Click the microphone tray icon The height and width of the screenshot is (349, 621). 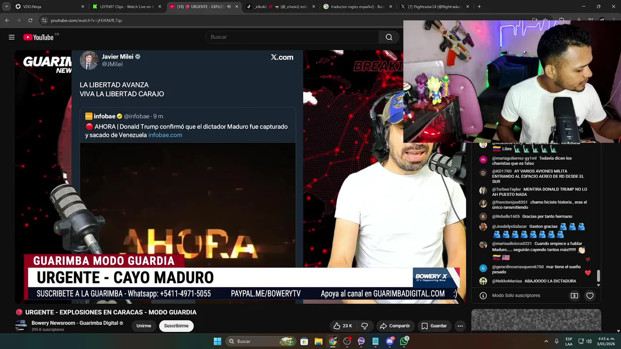(x=556, y=341)
